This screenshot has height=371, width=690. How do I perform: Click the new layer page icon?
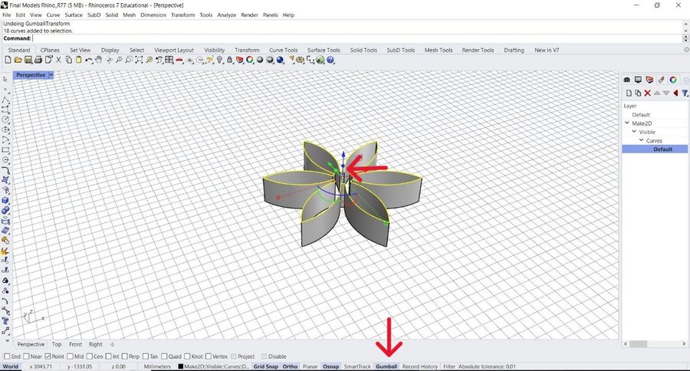[629, 93]
